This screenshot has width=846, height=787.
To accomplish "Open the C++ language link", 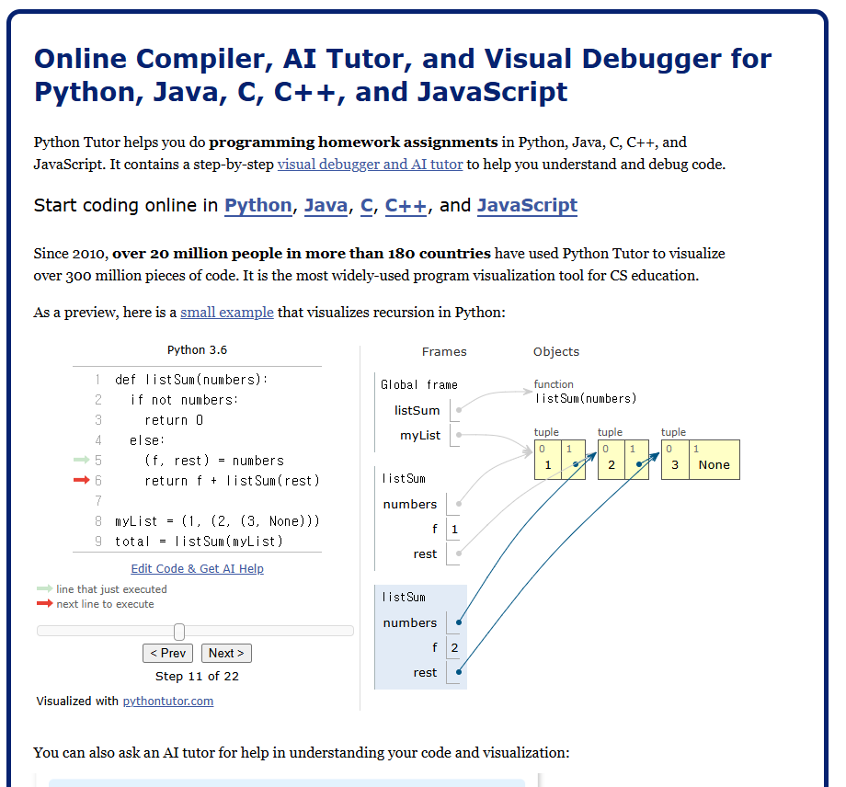I will click(x=406, y=206).
